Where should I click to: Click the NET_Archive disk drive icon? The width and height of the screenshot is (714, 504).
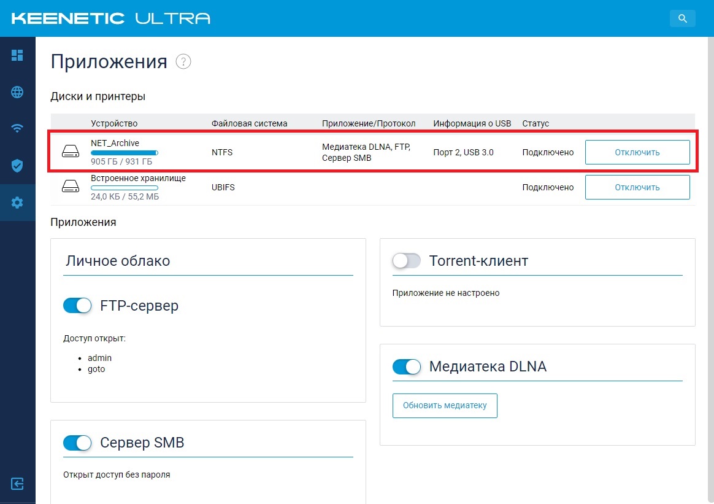coord(71,151)
